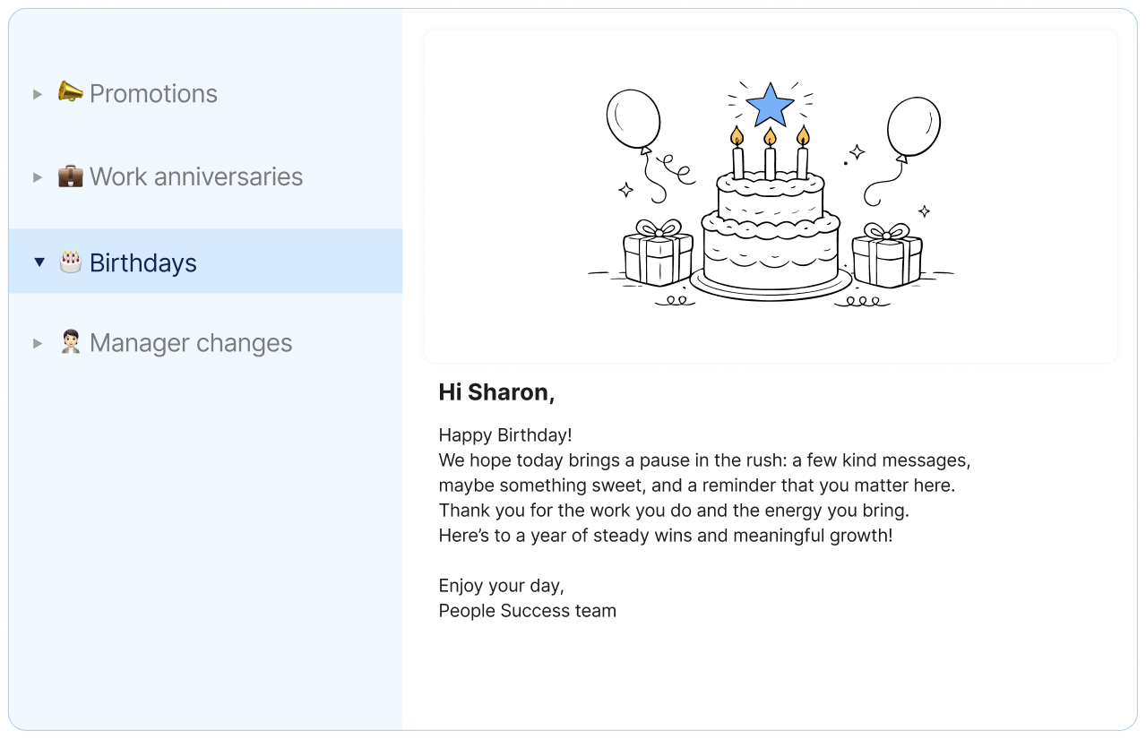This screenshot has width=1146, height=739.
Task: Click the briefcase icon beside Work anniversaries
Action: point(70,176)
